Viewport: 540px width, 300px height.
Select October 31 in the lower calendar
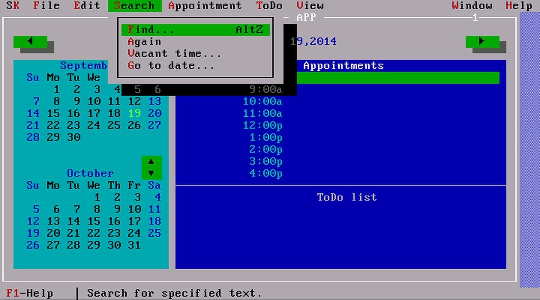134,245
